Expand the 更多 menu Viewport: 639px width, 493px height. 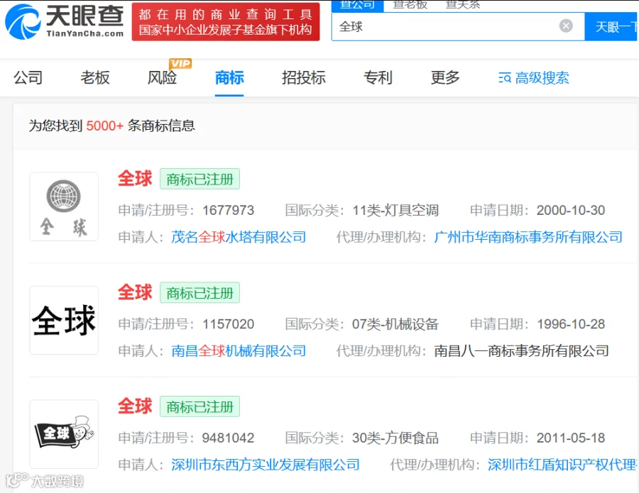[x=445, y=77]
